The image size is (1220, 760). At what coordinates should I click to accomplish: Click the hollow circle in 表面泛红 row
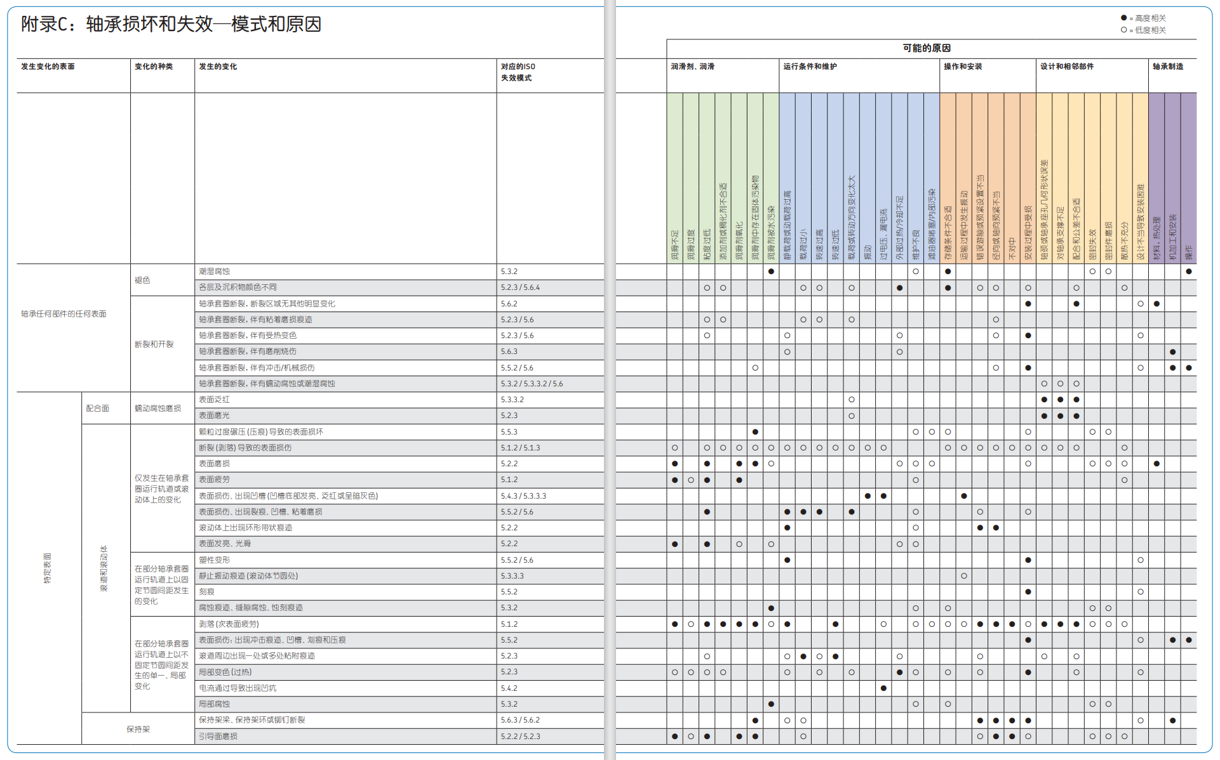[x=852, y=400]
